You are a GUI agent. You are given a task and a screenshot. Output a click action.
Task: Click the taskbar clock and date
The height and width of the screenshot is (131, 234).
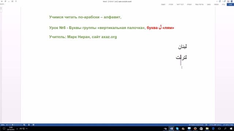pyautogui.click(x=11, y=128)
